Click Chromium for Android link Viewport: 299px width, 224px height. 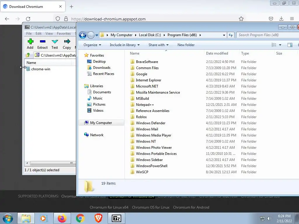[x=191, y=207]
